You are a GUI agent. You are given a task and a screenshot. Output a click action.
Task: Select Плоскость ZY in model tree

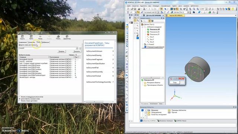(x=155, y=34)
